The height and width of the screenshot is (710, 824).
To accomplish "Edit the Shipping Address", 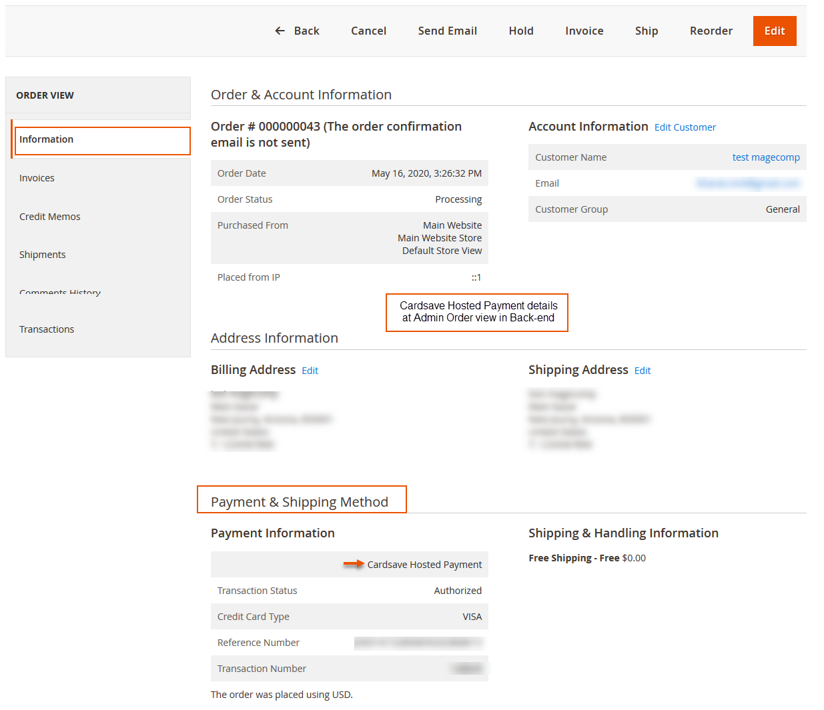I will click(642, 370).
